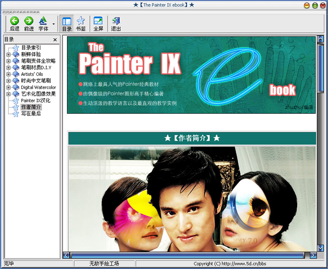Open the Digital Watercolor chapter label

click(x=39, y=87)
